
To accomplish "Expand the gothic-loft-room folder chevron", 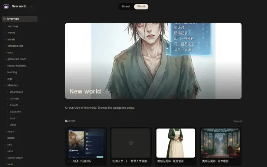I will coord(5,59).
